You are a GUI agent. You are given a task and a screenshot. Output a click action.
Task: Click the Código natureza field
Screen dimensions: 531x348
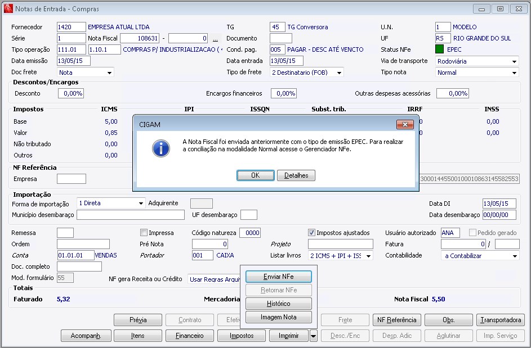tap(250, 233)
